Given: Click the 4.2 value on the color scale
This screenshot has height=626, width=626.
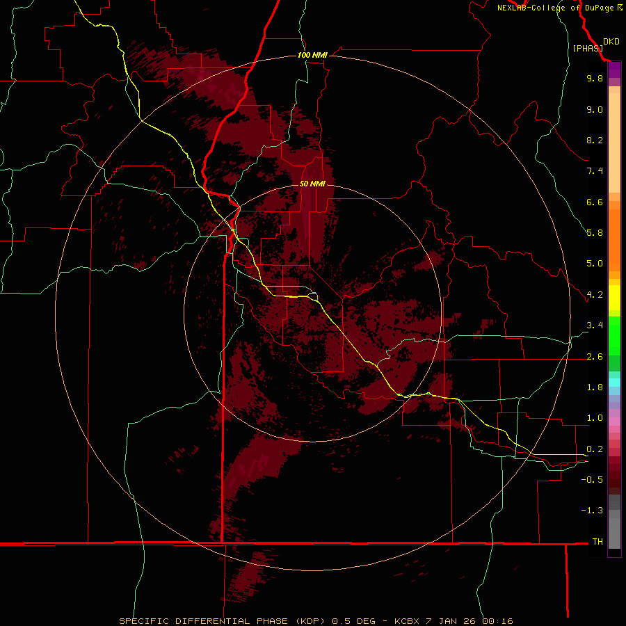Looking at the screenshot, I should coord(595,295).
